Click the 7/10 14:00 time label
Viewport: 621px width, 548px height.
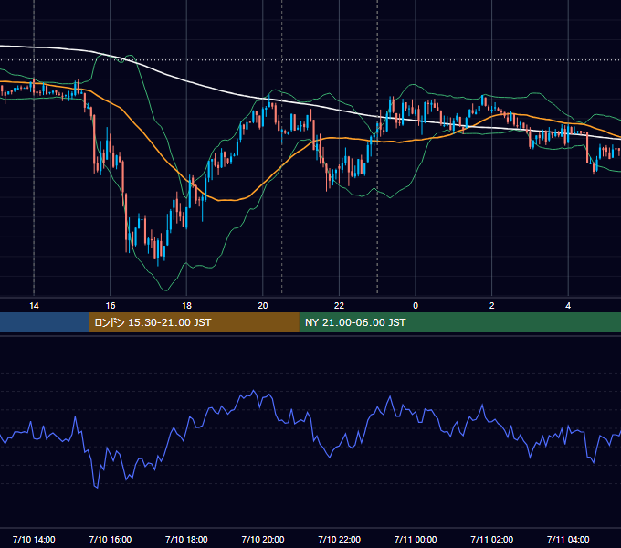34,539
